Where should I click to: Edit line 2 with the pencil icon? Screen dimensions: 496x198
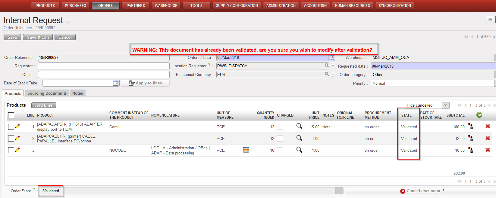(x=17, y=138)
